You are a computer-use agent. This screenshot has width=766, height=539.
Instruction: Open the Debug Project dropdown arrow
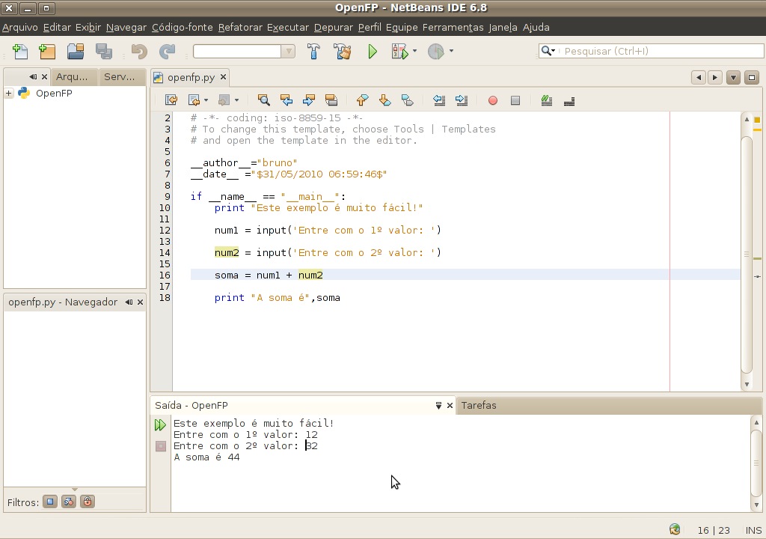click(415, 52)
